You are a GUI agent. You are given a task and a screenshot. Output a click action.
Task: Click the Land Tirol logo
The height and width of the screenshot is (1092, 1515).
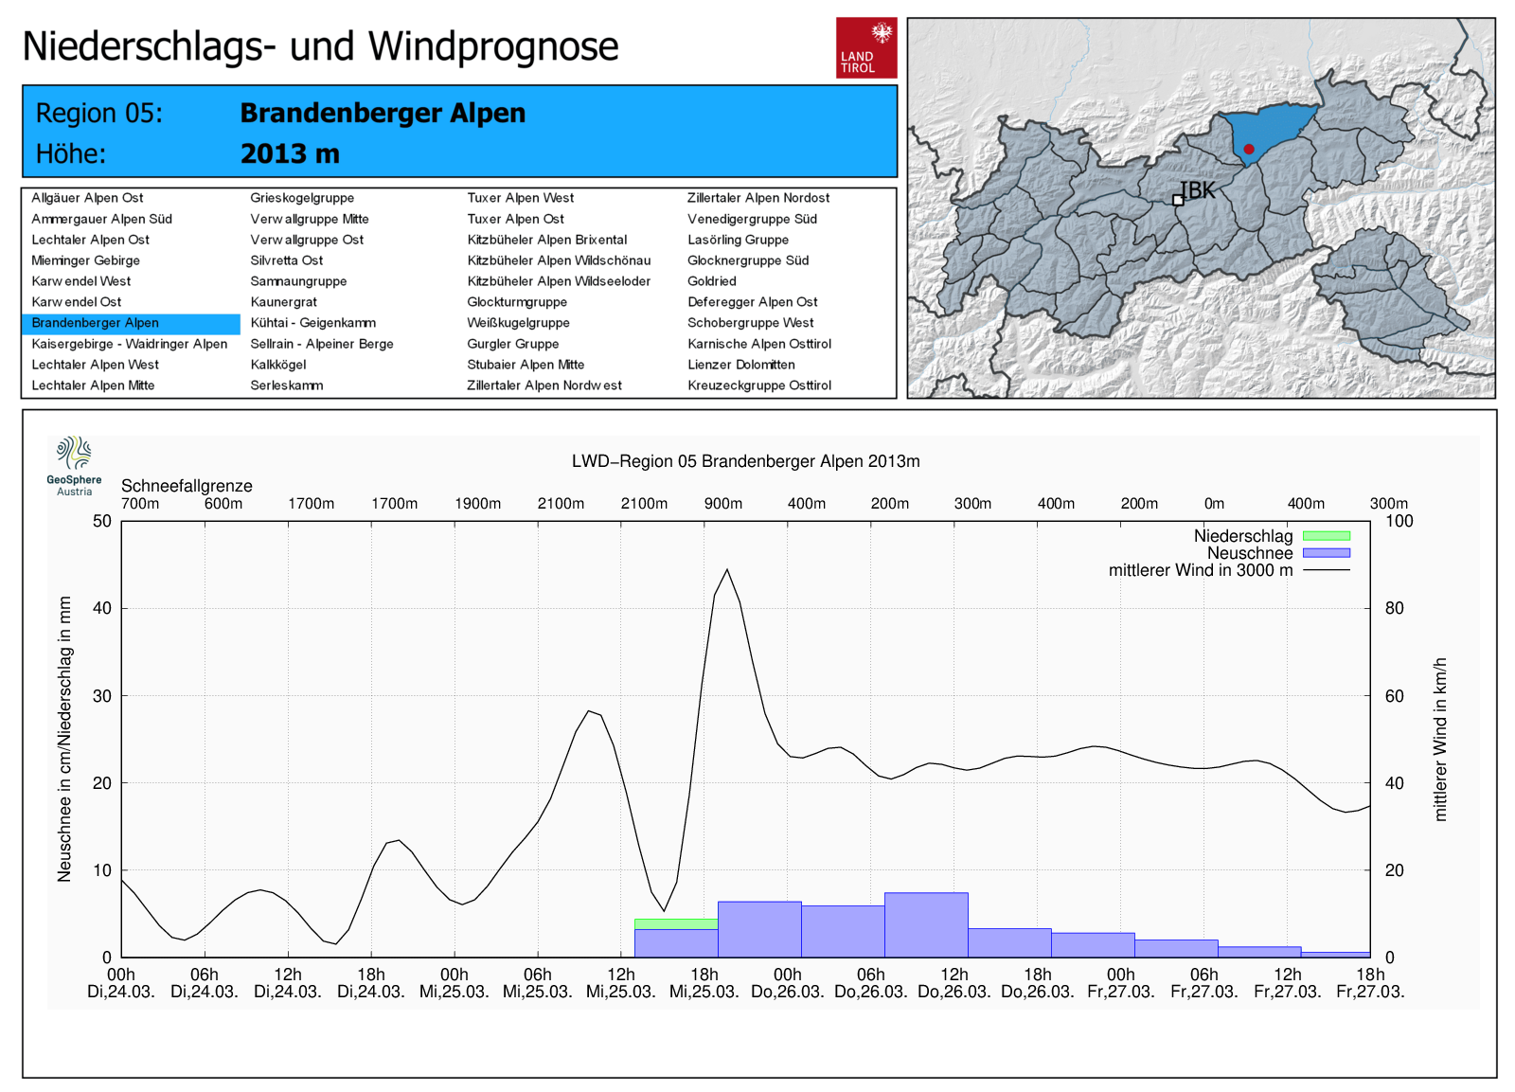[865, 47]
